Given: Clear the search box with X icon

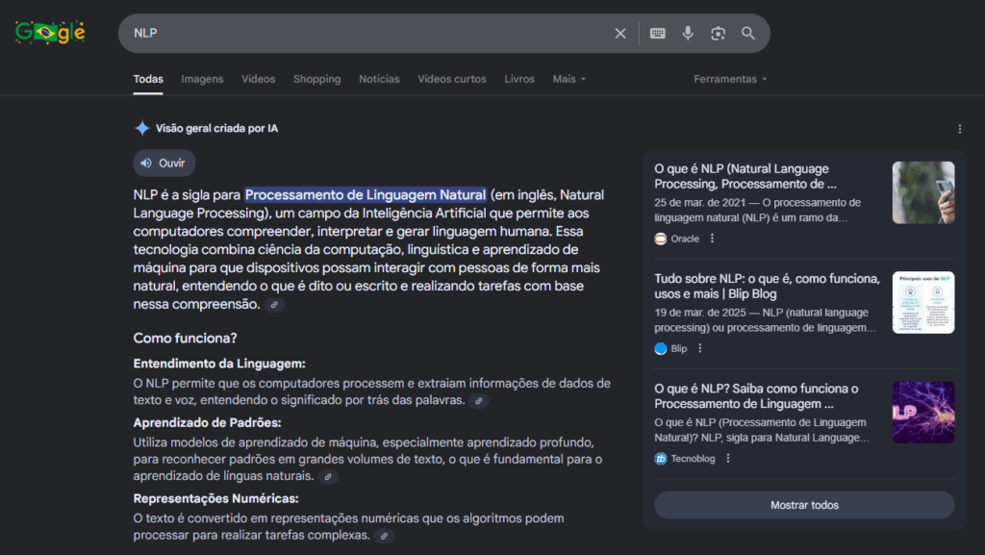Looking at the screenshot, I should click(620, 34).
